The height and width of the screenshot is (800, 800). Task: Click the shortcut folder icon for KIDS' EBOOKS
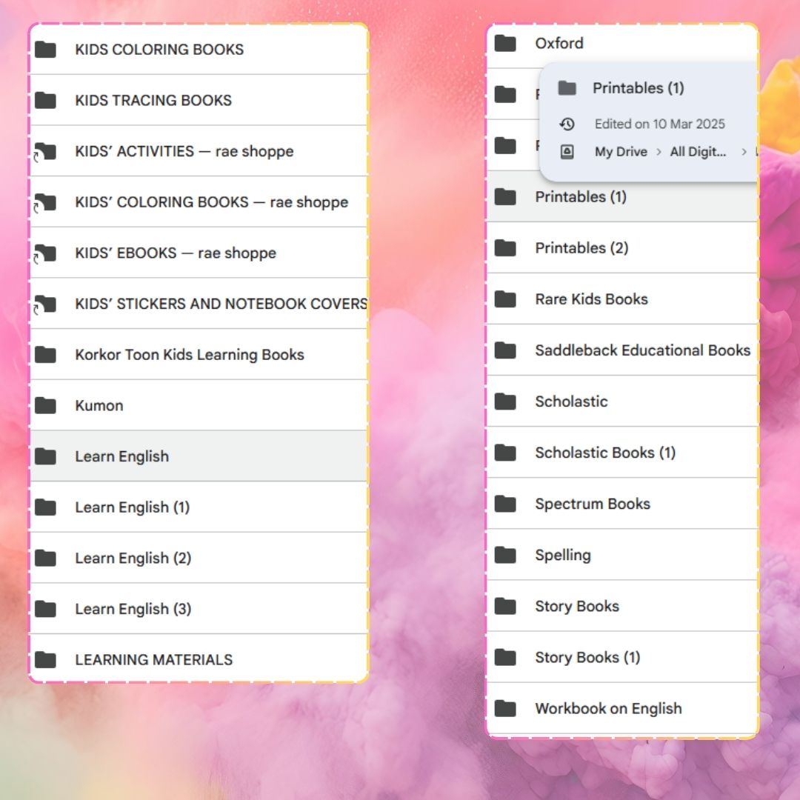46,253
